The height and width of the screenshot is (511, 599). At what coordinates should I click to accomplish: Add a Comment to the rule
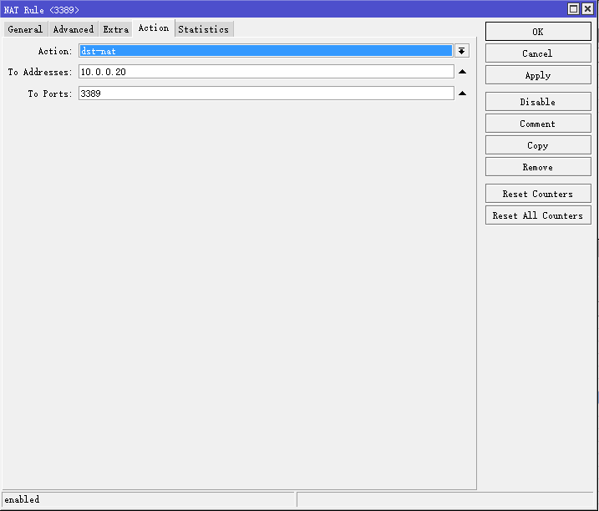(x=537, y=124)
